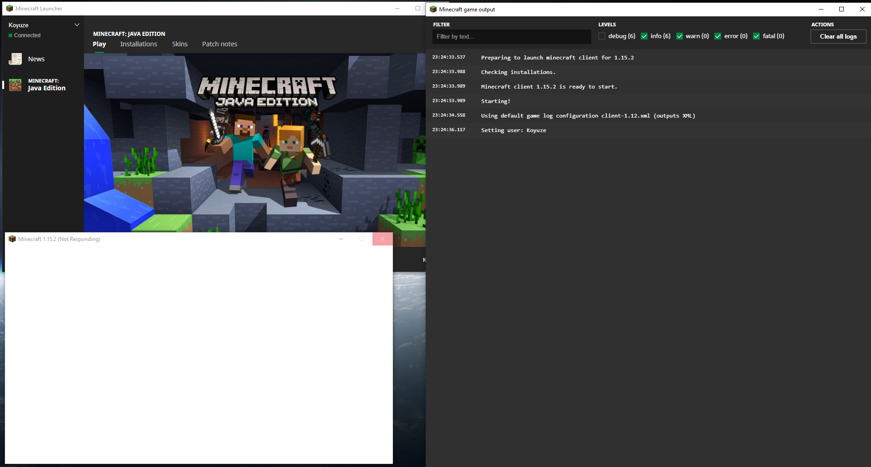
Task: Enable the debug log level checkbox
Action: pos(602,36)
